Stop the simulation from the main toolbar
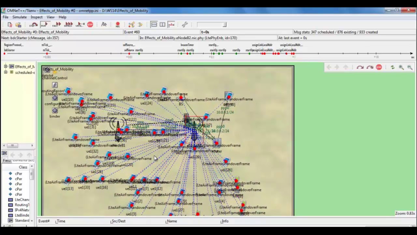Image resolution: width=417 pixels, height=235 pixels. coord(90,25)
